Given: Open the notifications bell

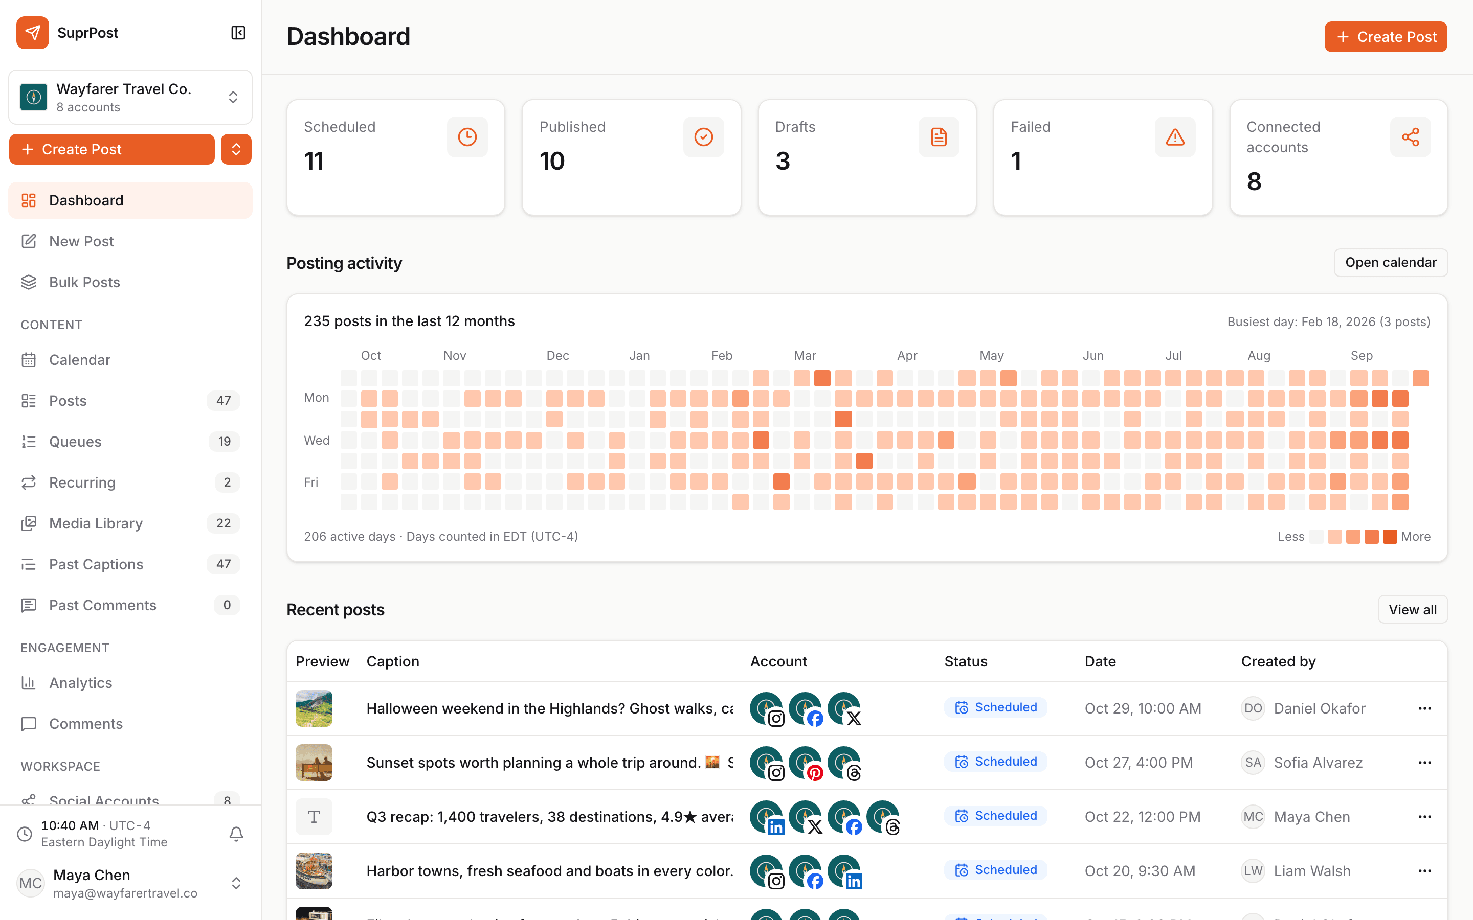Looking at the screenshot, I should pos(236,834).
